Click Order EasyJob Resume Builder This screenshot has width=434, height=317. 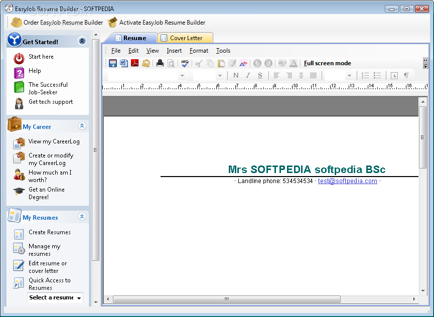[x=57, y=23]
